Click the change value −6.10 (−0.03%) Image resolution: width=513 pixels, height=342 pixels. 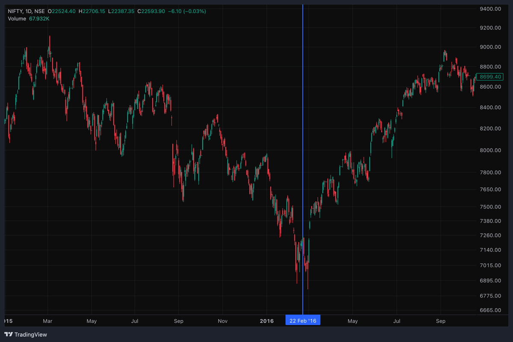187,11
